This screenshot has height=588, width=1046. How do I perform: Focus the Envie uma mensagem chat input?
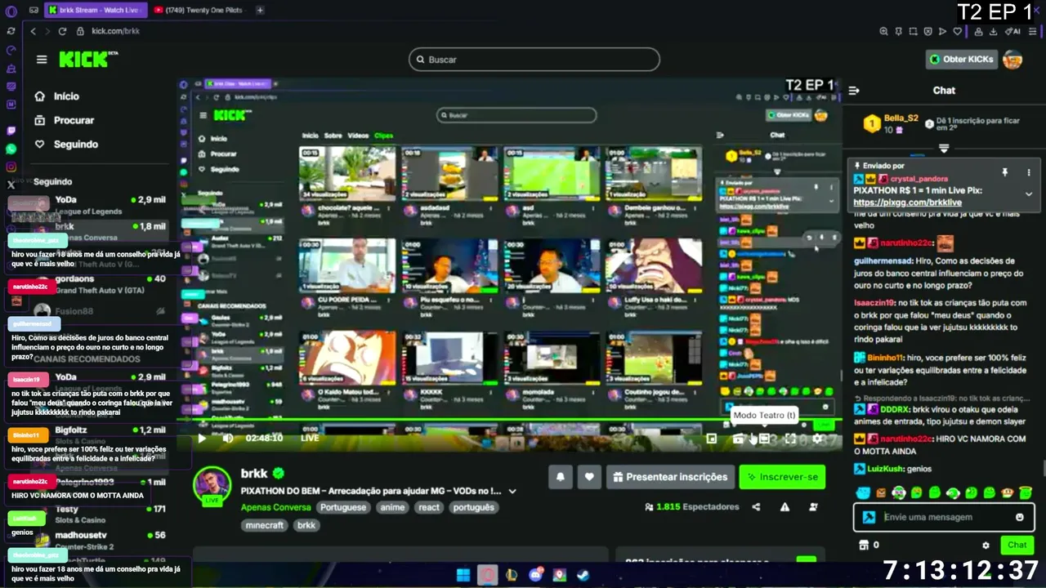click(944, 517)
